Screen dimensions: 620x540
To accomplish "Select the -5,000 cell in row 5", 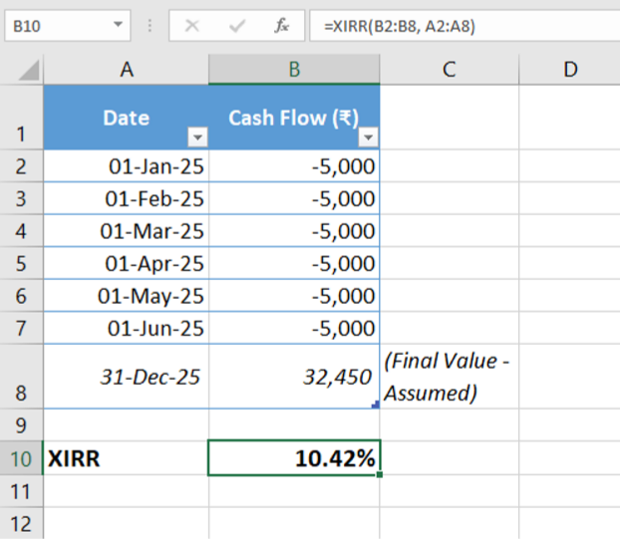I will click(x=294, y=263).
